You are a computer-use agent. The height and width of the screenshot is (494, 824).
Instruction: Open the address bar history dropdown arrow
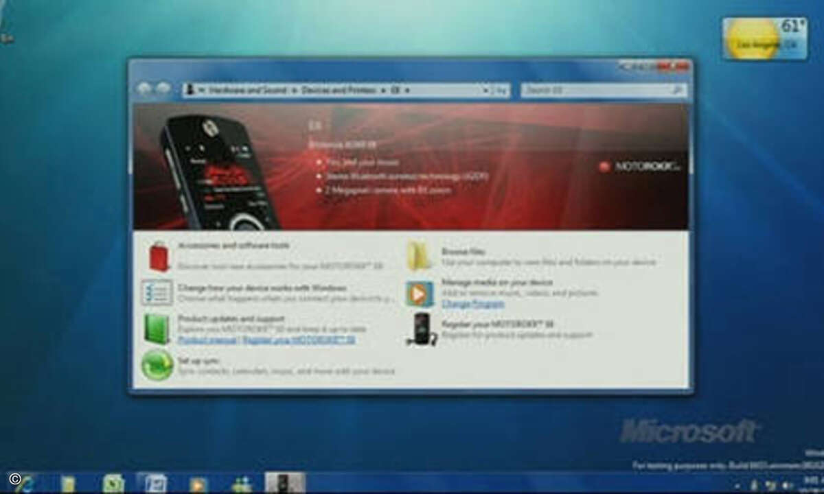click(x=485, y=90)
